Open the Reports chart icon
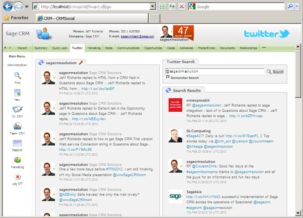Image resolution: width=303 pixels, height=218 pixels. (17, 143)
